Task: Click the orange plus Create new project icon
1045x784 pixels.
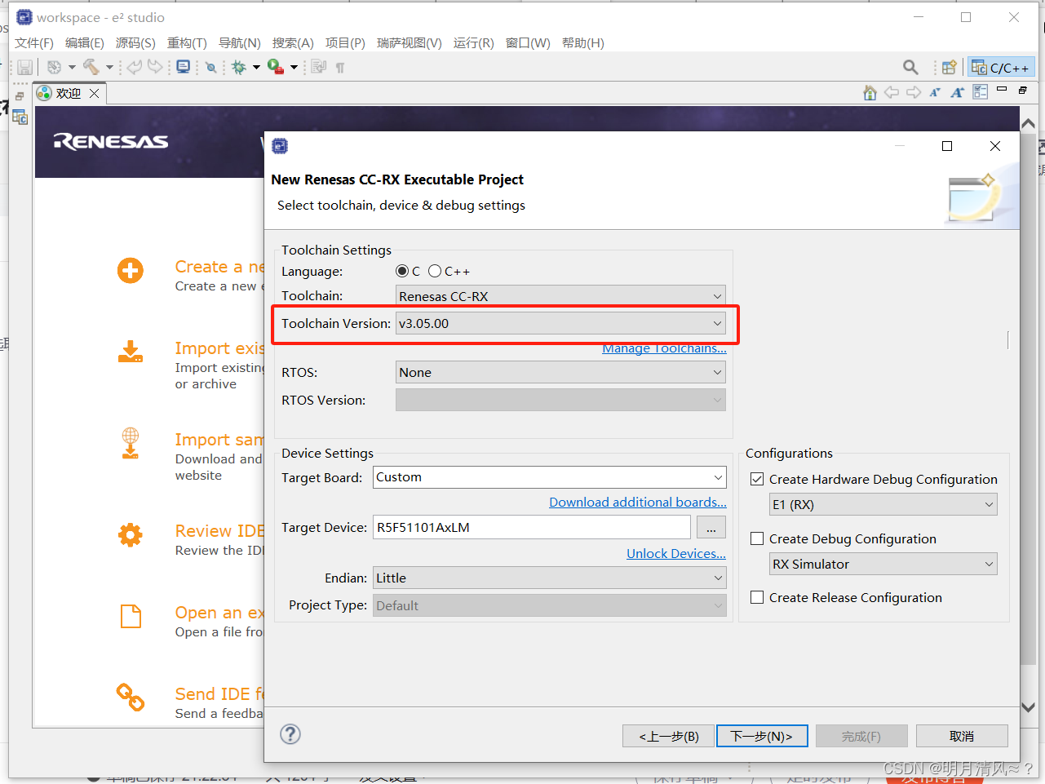Action: pyautogui.click(x=131, y=271)
